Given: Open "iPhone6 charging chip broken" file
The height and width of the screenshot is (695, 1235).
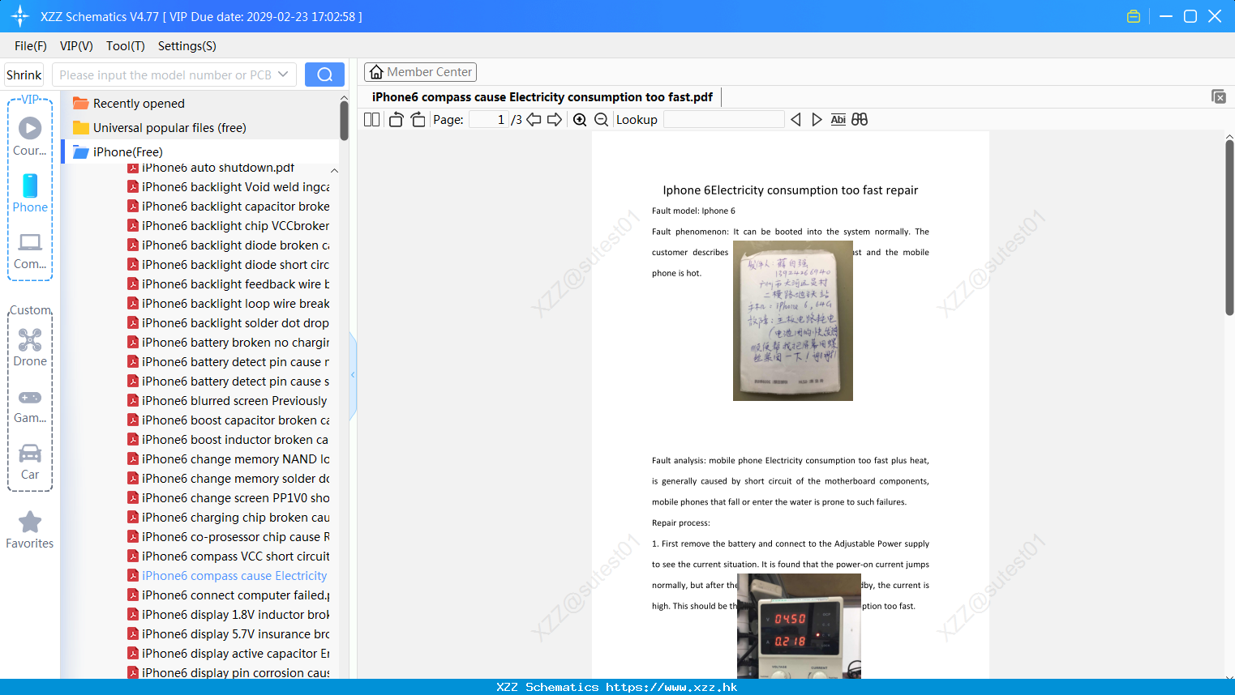Looking at the screenshot, I should [x=229, y=518].
